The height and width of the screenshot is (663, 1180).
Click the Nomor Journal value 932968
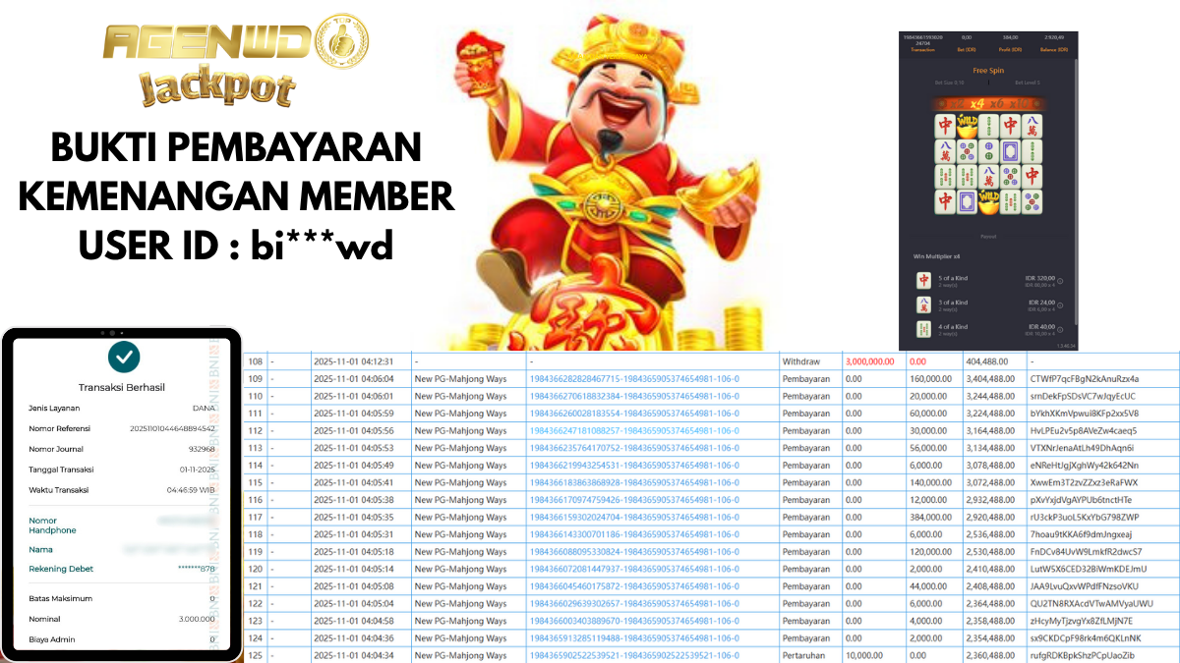pos(202,448)
